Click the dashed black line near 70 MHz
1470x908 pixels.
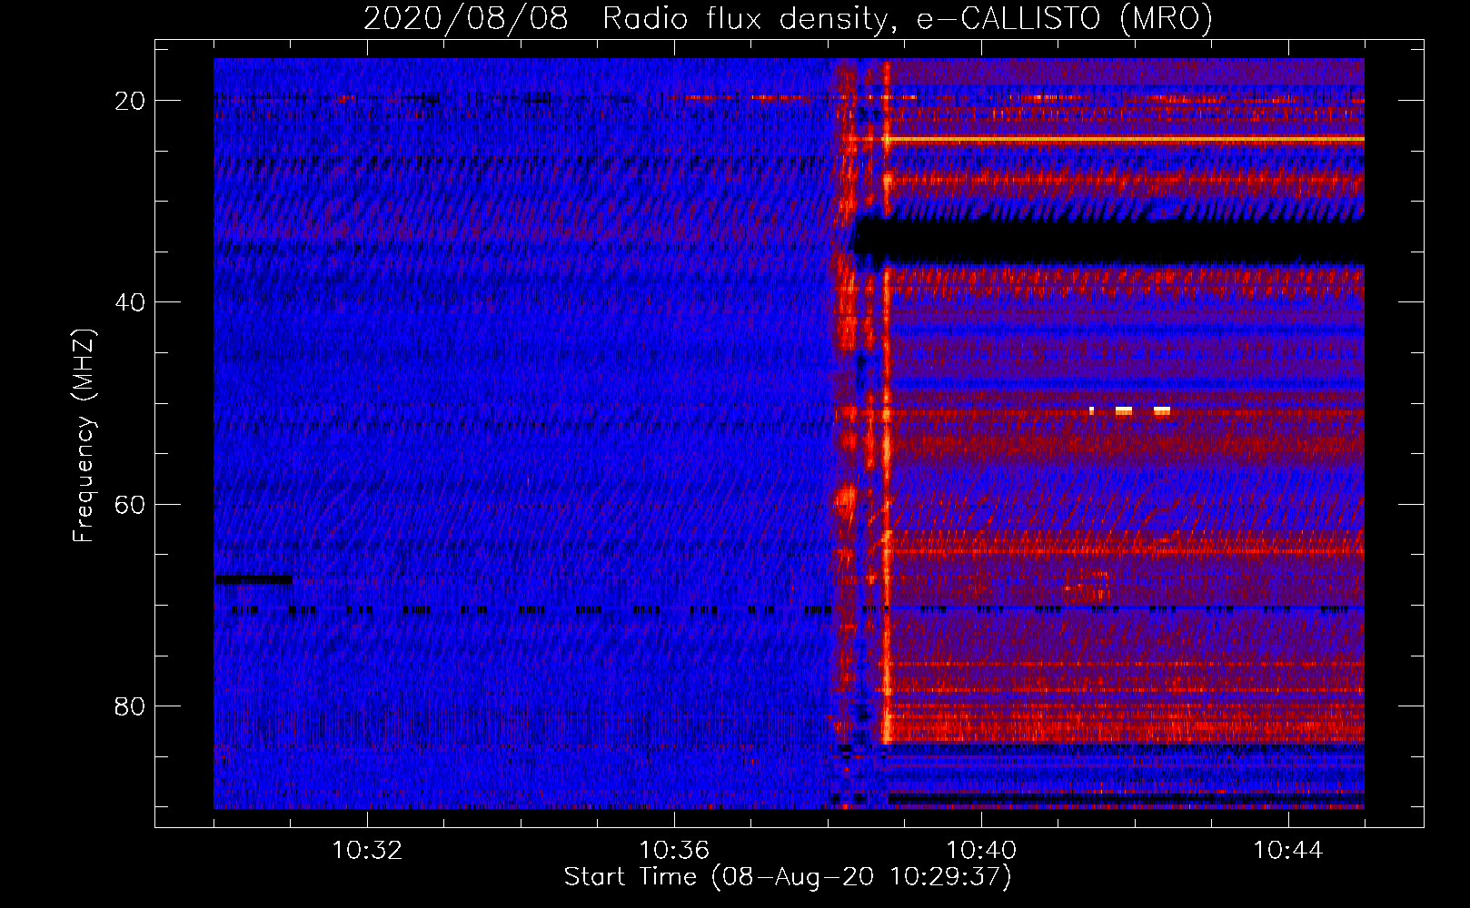790,610
